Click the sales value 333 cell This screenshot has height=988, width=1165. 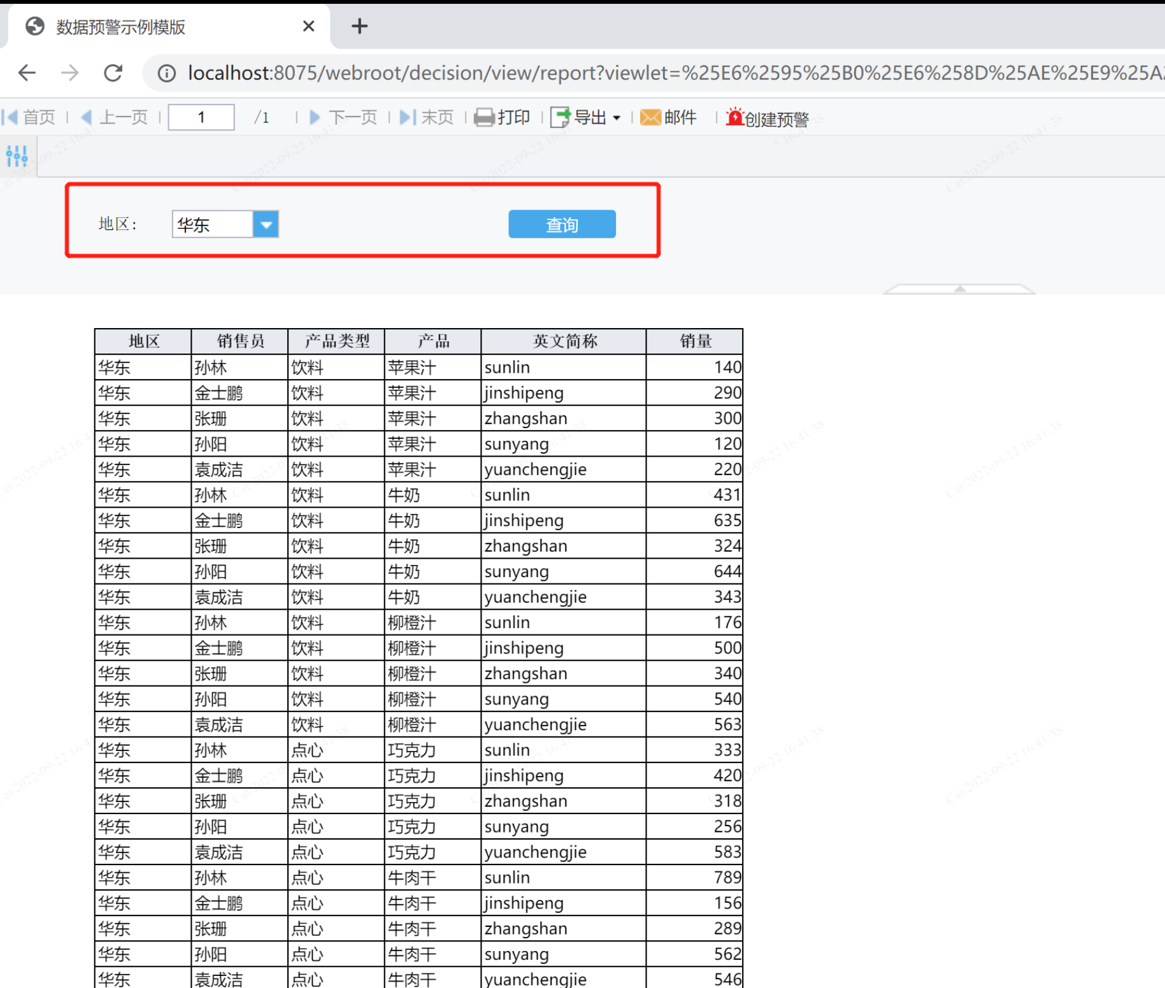click(695, 750)
